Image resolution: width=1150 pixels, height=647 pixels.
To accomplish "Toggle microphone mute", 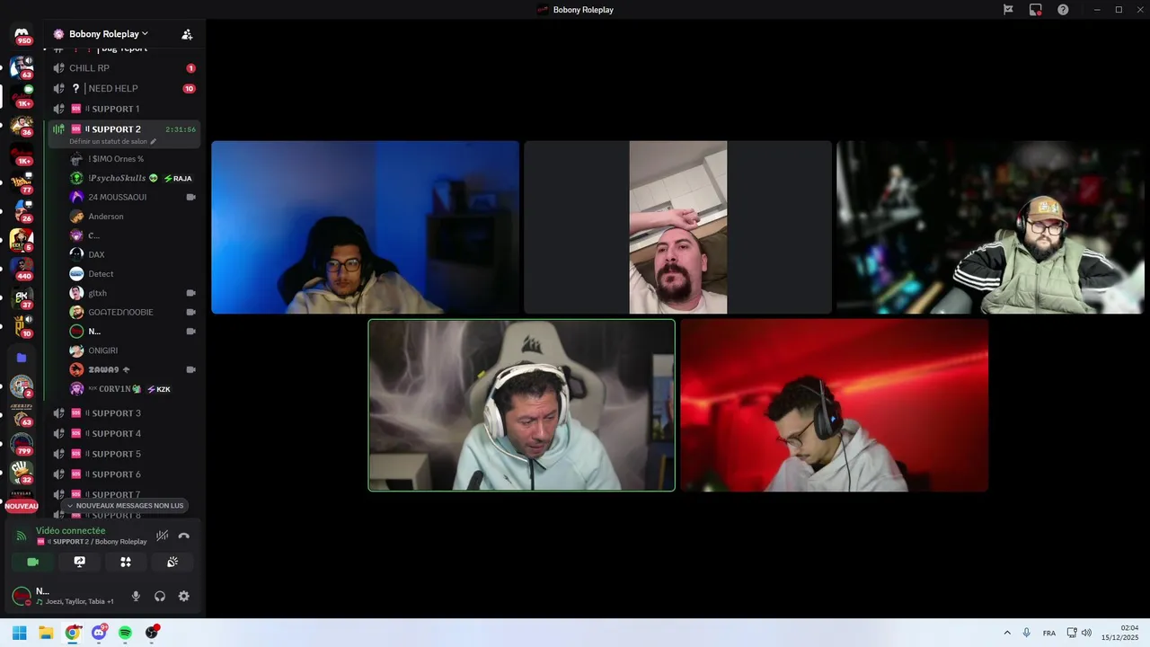I will [136, 596].
